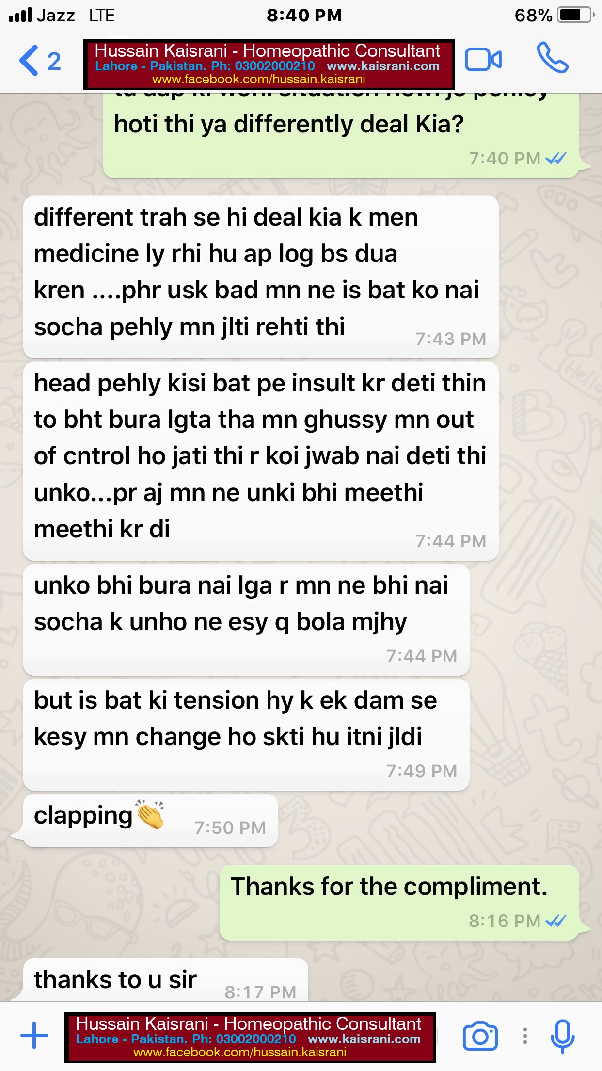Start a voice call with the phone icon

553,58
